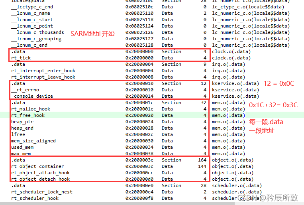This screenshot has width=304, height=205.
Task: Click the rt_object_detach_hook symbol
Action: [41, 179]
